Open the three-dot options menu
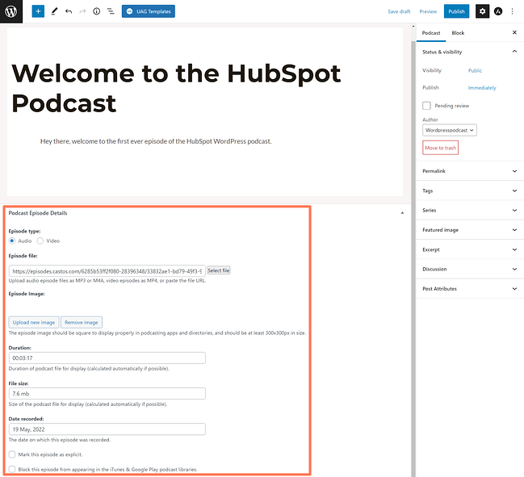The height and width of the screenshot is (477, 524). (513, 11)
